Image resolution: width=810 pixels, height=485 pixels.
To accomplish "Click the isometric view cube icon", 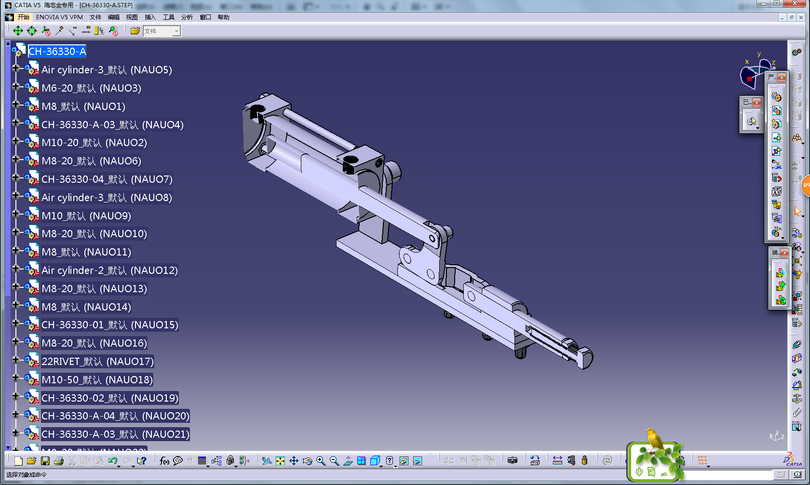I will pos(375,461).
